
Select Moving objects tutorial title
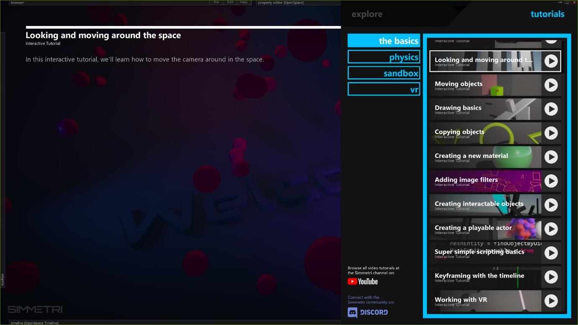click(459, 84)
